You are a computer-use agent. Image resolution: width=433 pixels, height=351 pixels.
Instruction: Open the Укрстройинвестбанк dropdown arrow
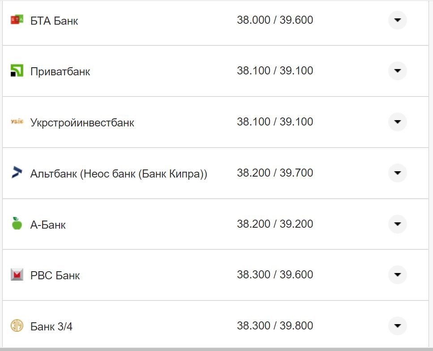click(397, 122)
